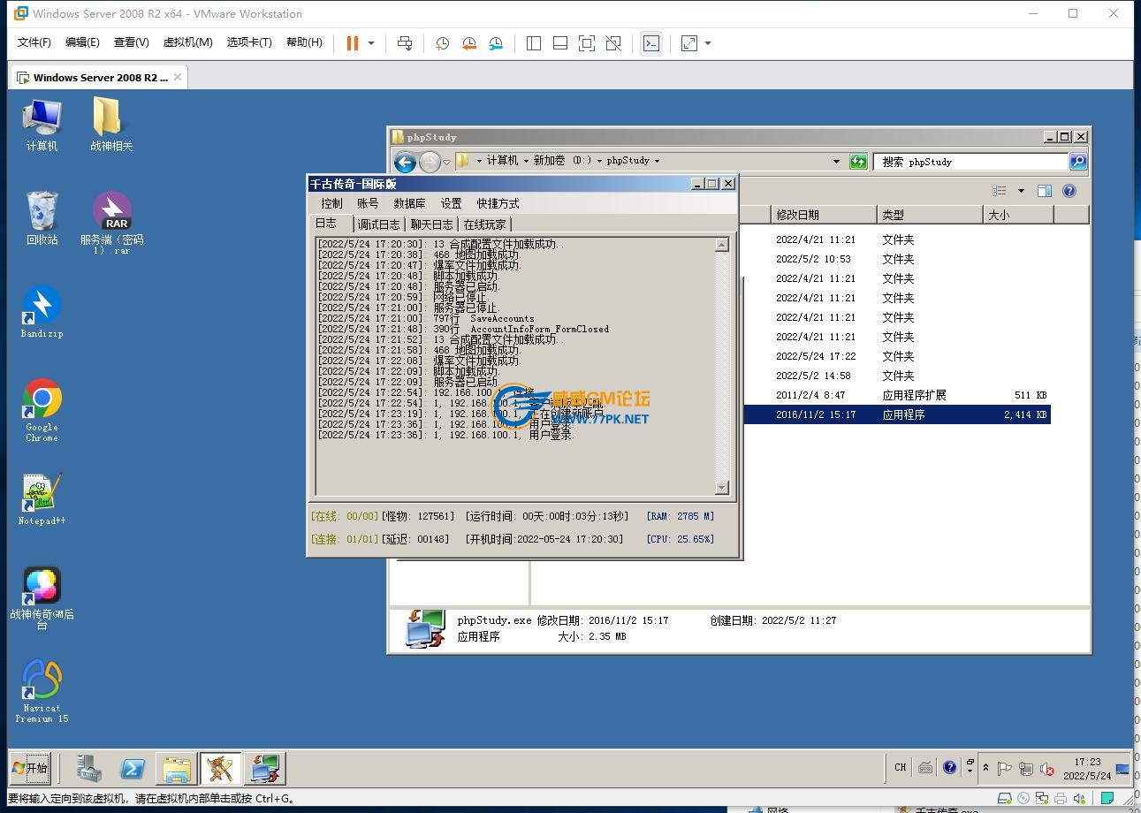Image resolution: width=1141 pixels, height=813 pixels.
Task: Open the 数据库 menu in 千古传奇 window
Action: coord(409,203)
